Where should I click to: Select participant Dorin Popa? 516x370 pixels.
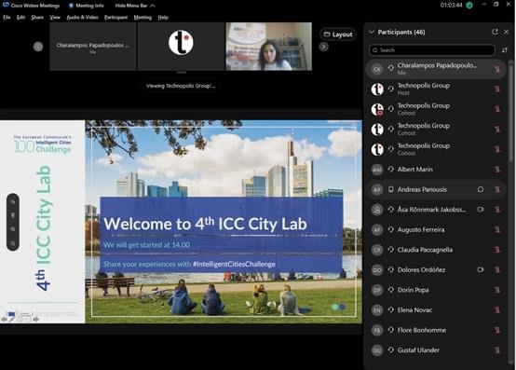coord(436,290)
